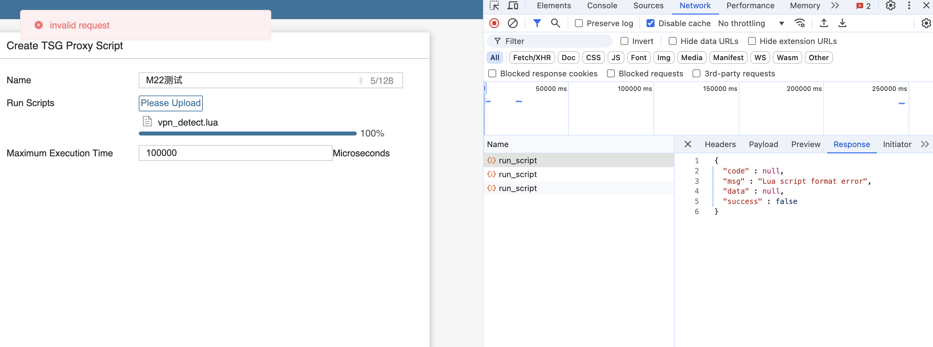The width and height of the screenshot is (933, 347).
Task: Click the Please Upload button
Action: pos(170,103)
